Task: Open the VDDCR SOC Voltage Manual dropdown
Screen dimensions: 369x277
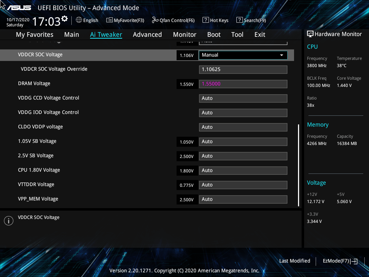Action: point(243,55)
